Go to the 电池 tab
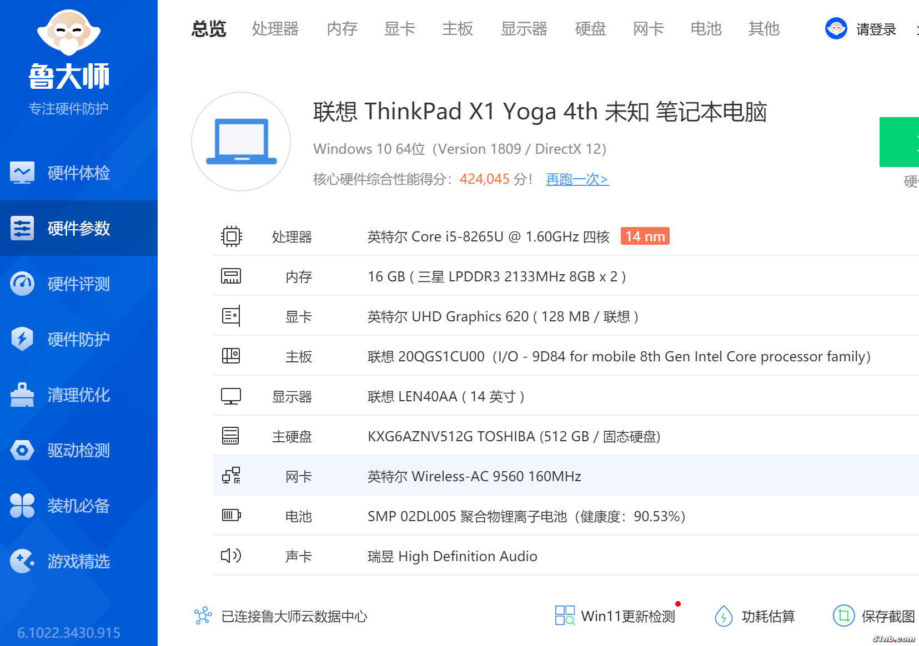Screen dimensions: 919x646 [706, 28]
